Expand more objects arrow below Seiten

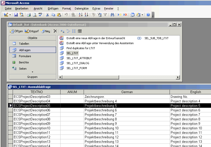[32, 72]
